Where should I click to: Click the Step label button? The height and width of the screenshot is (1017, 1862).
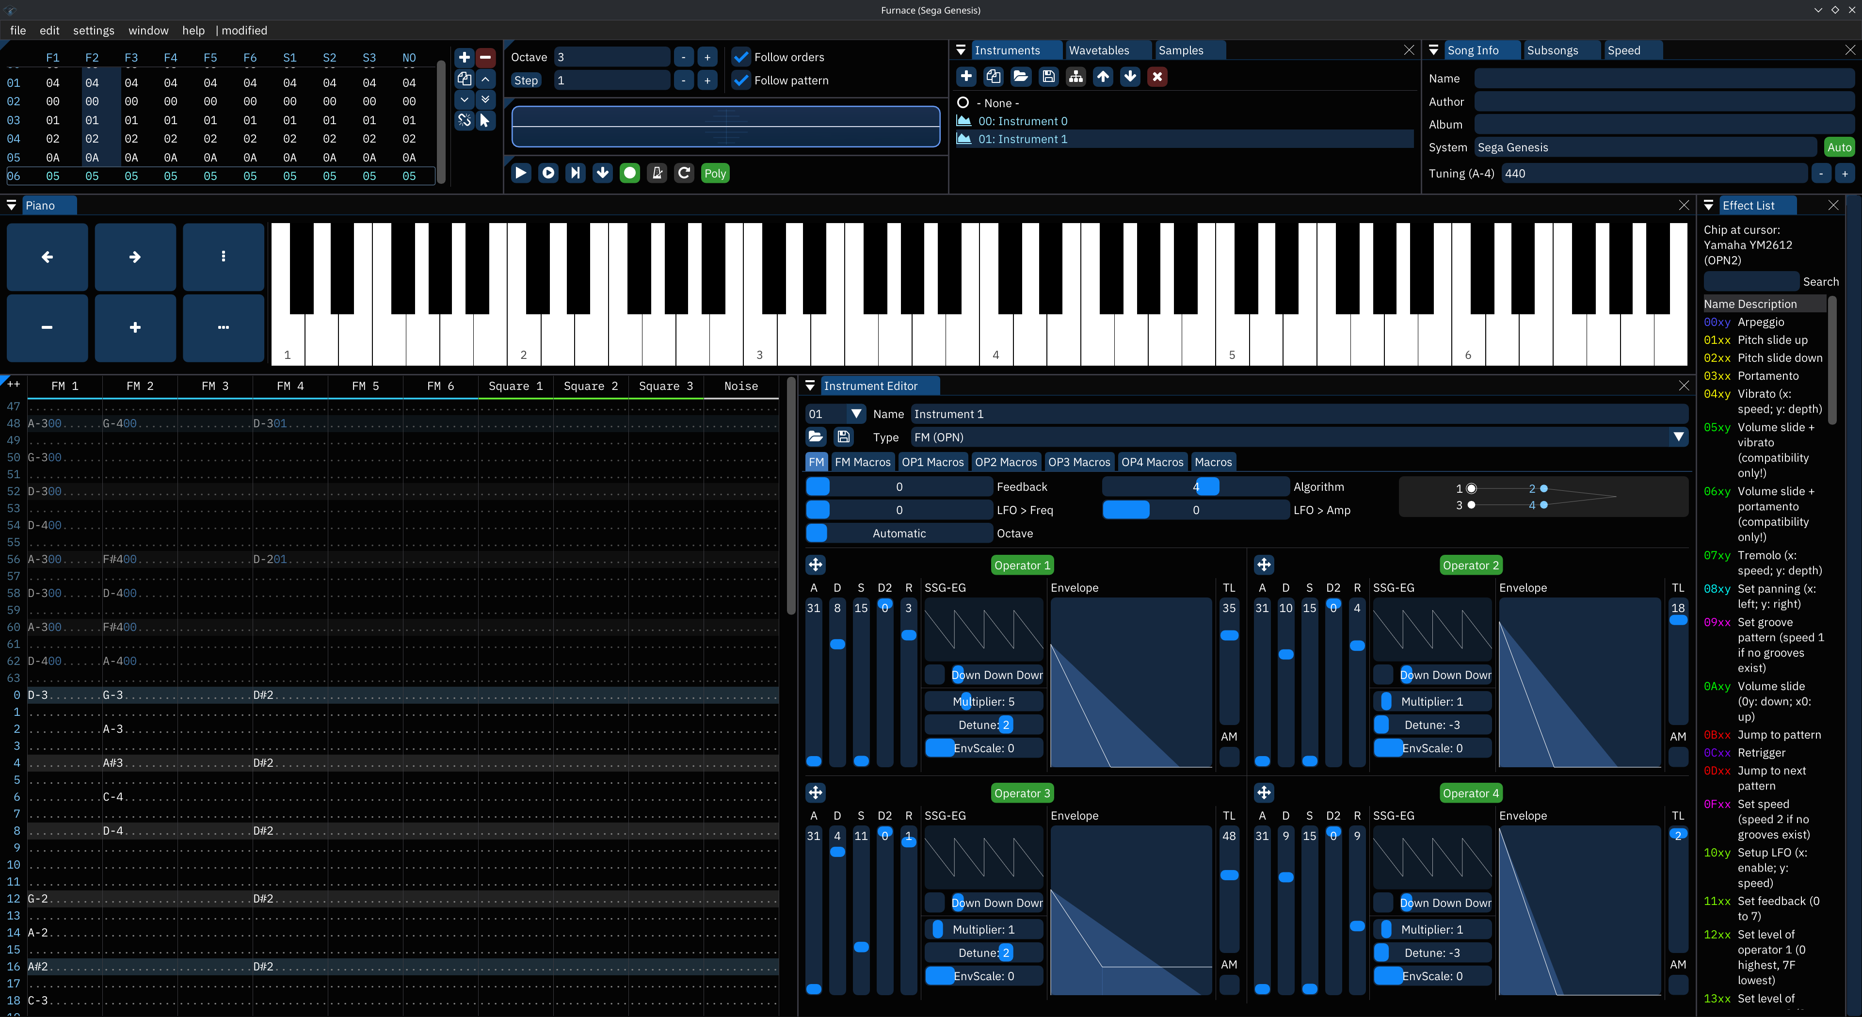pyautogui.click(x=526, y=80)
